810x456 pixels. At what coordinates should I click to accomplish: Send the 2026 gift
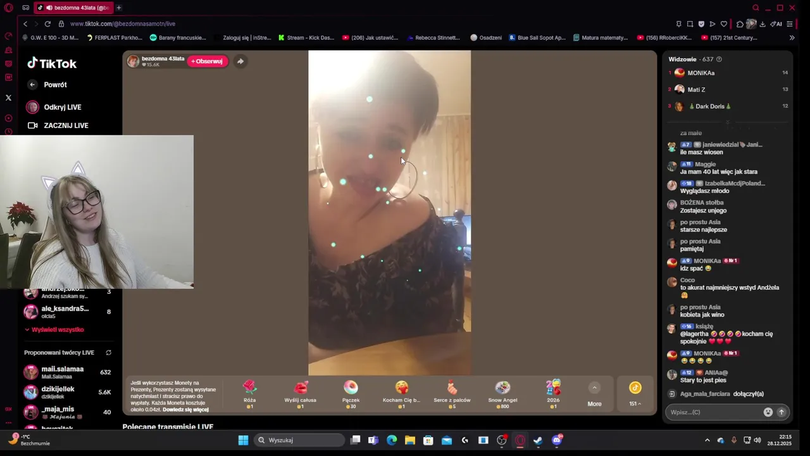click(x=553, y=393)
